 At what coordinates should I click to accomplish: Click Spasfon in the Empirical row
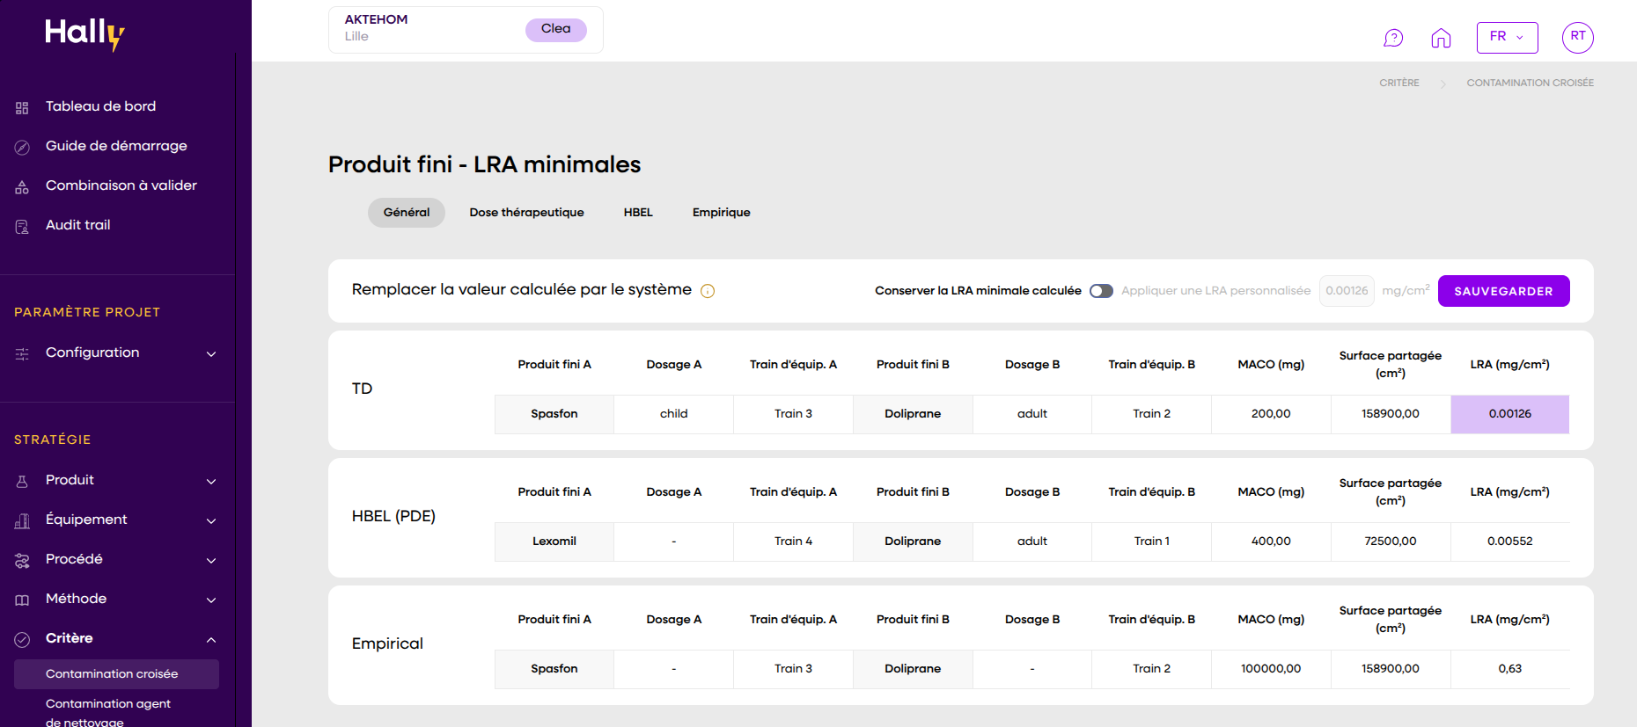tap(554, 669)
